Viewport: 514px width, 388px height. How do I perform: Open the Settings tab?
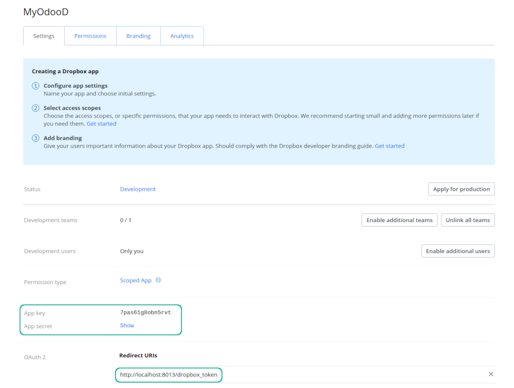click(44, 36)
